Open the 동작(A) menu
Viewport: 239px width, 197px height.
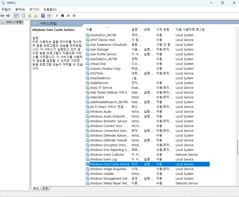20,9
